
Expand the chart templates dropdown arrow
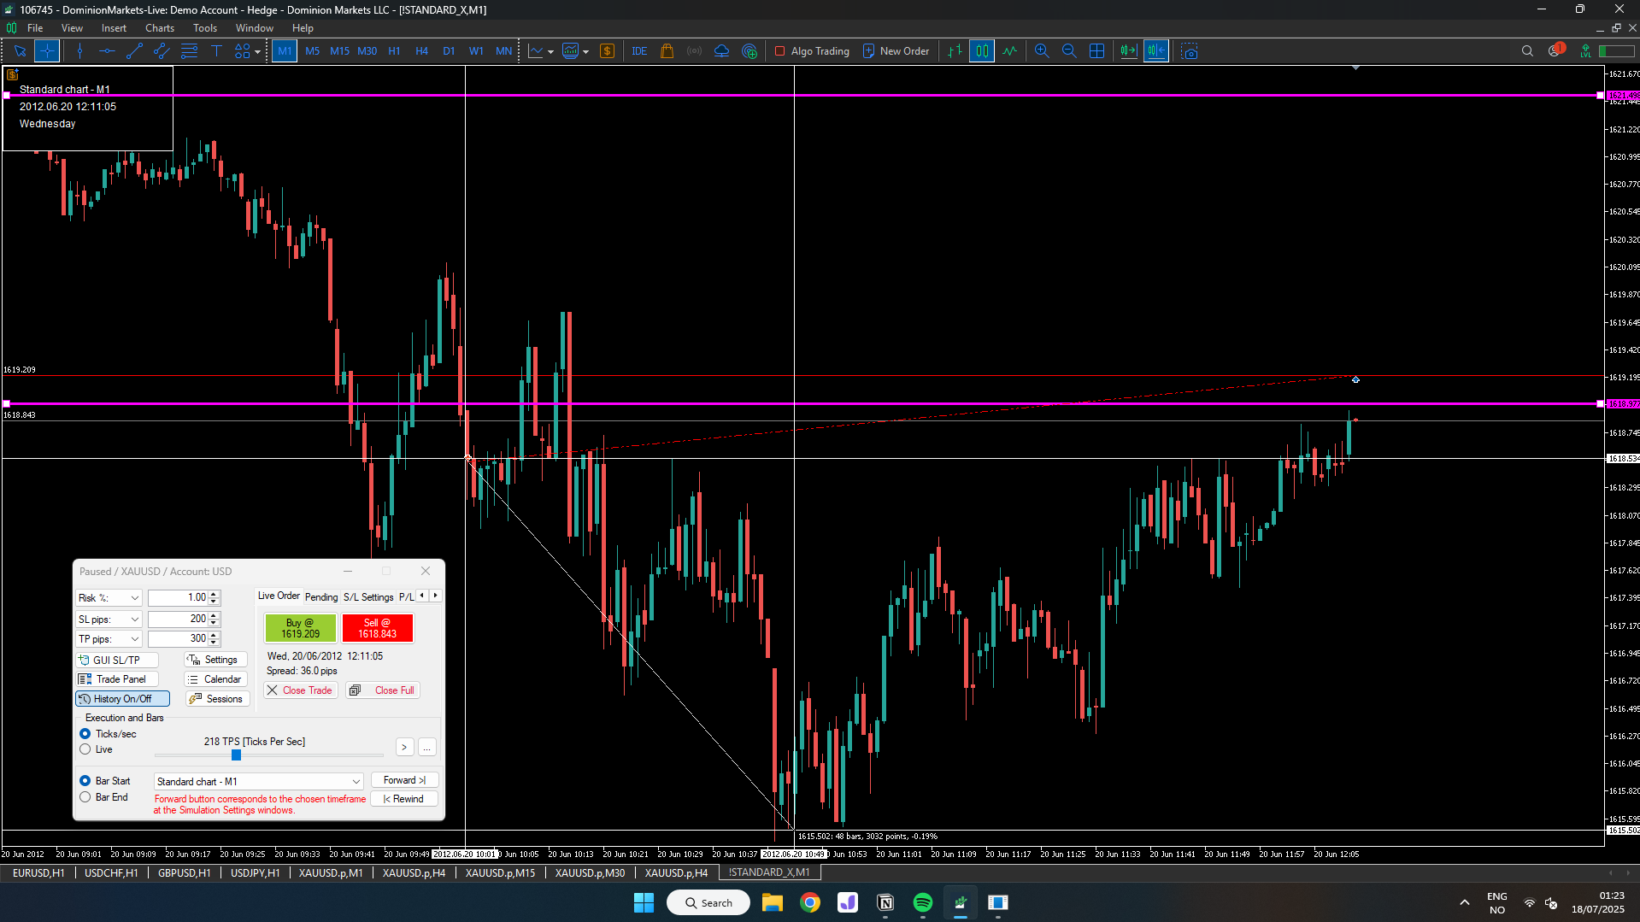(x=585, y=52)
